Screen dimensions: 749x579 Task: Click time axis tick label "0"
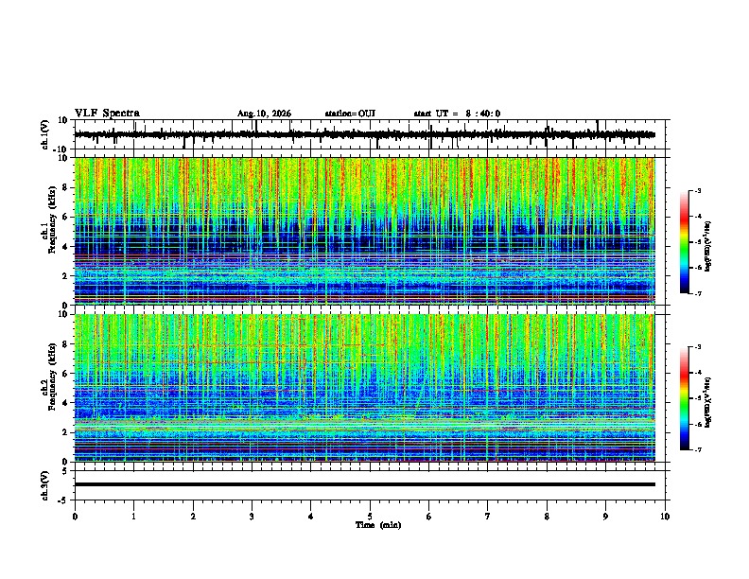tap(75, 517)
